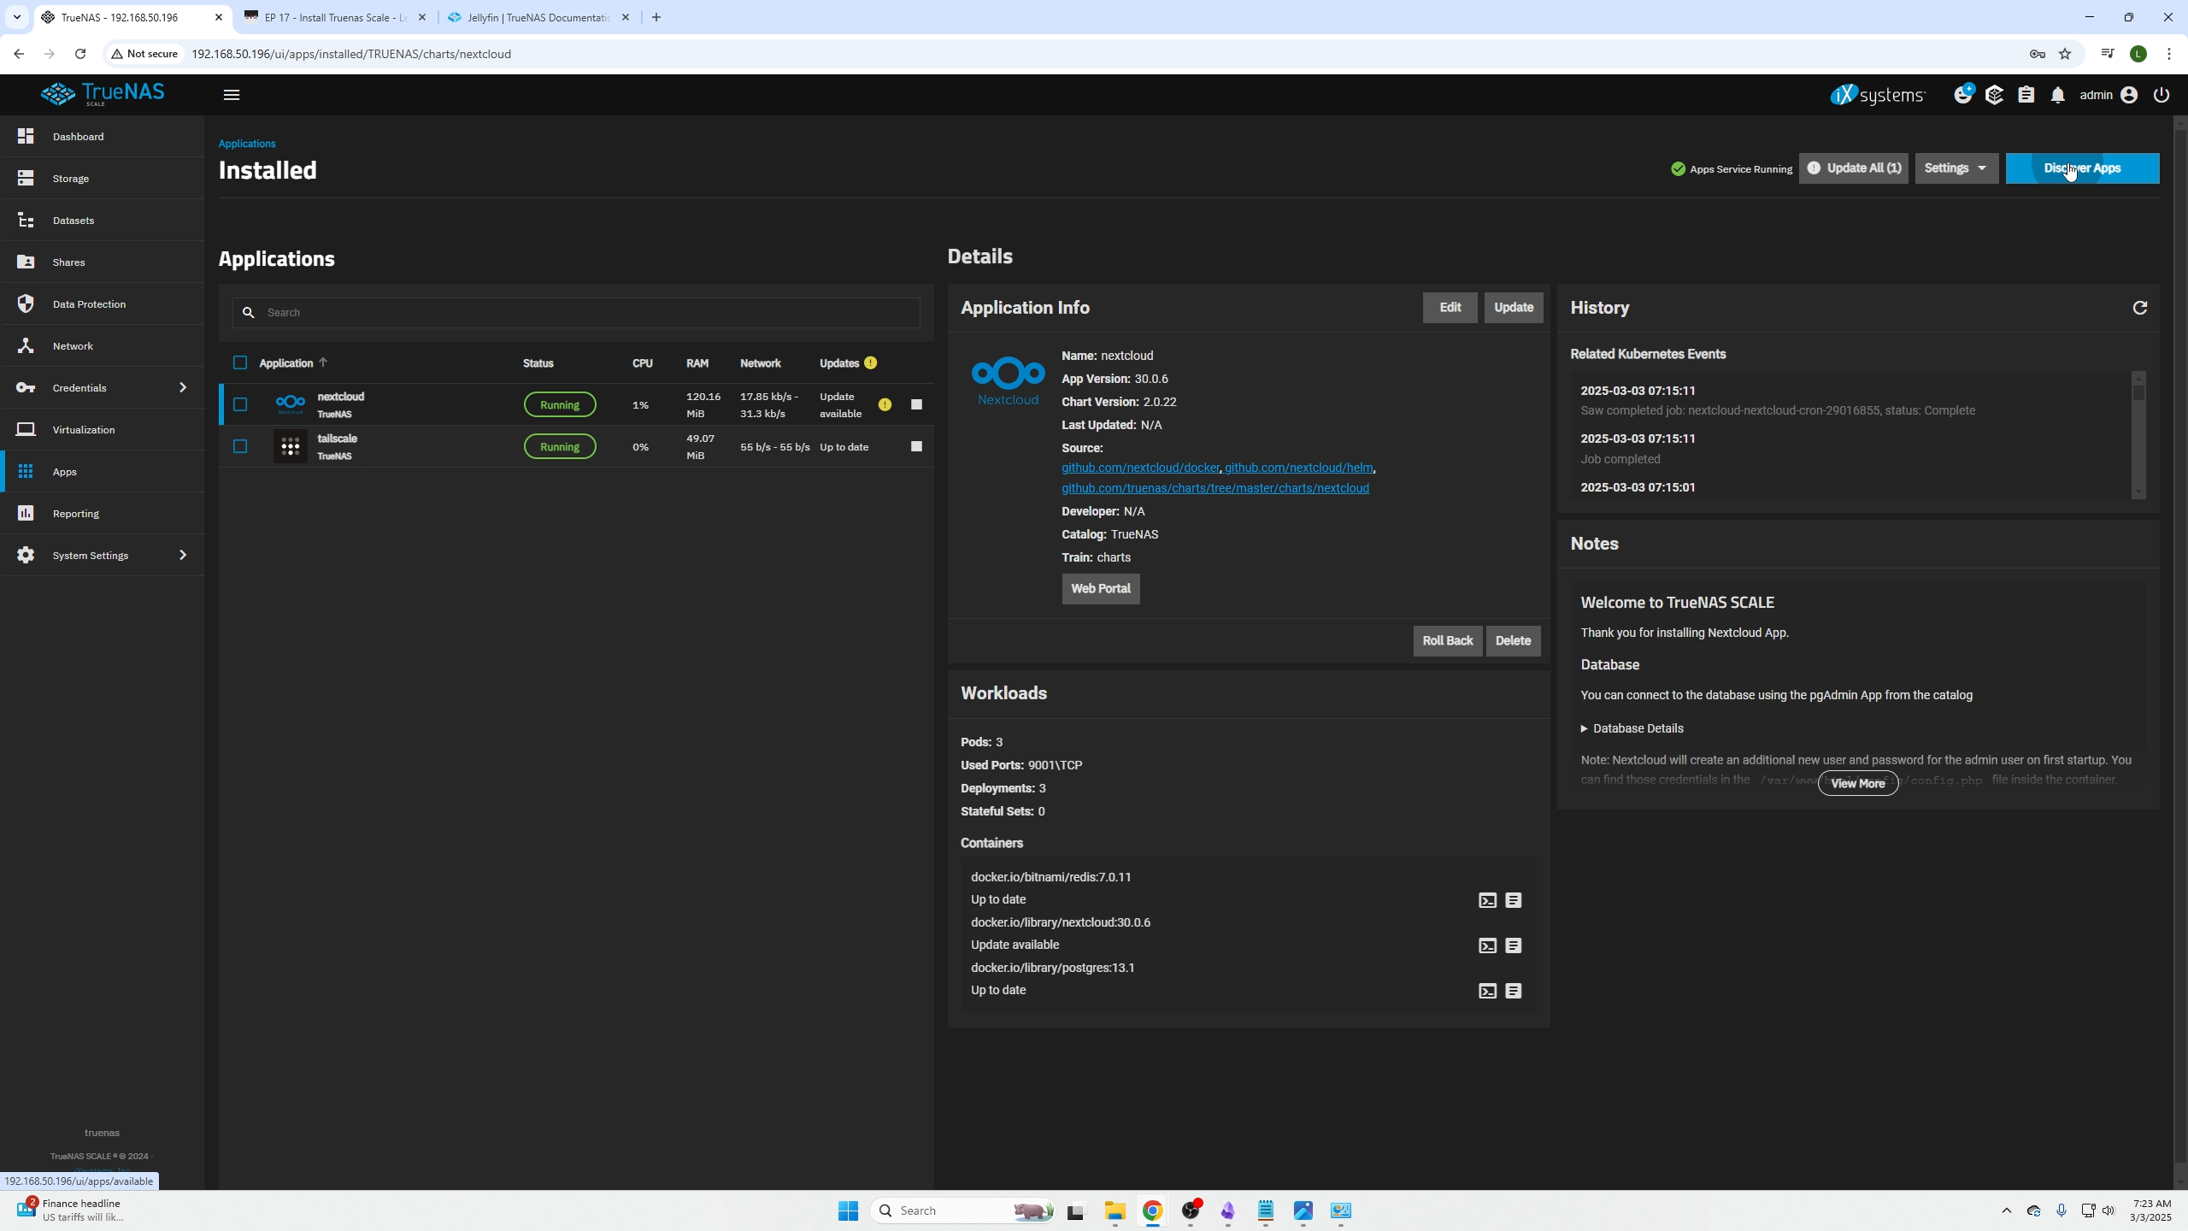Click Update All (1) button

click(1853, 168)
